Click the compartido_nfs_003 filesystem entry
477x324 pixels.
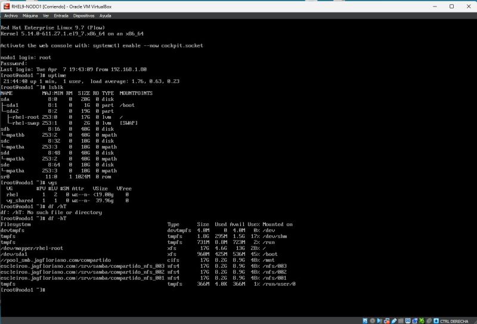click(82, 266)
